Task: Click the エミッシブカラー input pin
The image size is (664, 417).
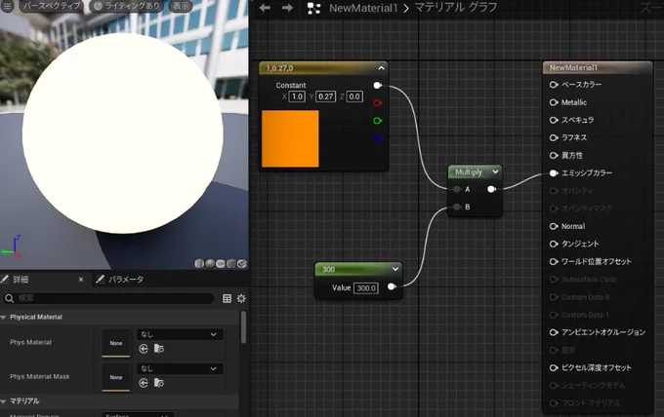Action: coord(554,172)
